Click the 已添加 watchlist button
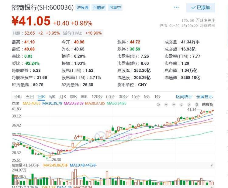The image size is (228, 188). point(201,8)
